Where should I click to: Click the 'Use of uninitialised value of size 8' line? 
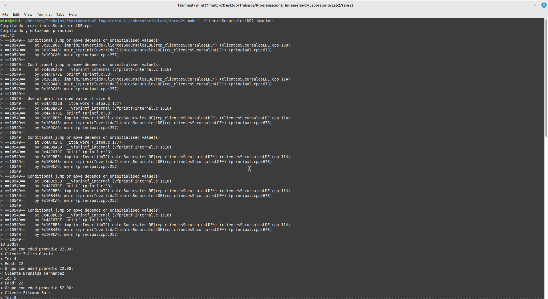(x=55, y=99)
